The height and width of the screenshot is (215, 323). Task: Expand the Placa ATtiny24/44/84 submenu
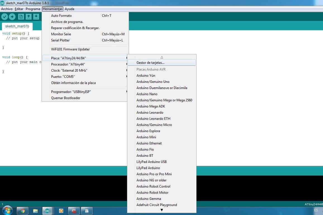pos(85,58)
